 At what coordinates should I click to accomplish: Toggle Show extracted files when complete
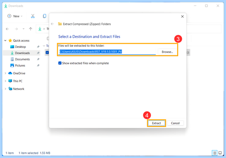point(60,63)
